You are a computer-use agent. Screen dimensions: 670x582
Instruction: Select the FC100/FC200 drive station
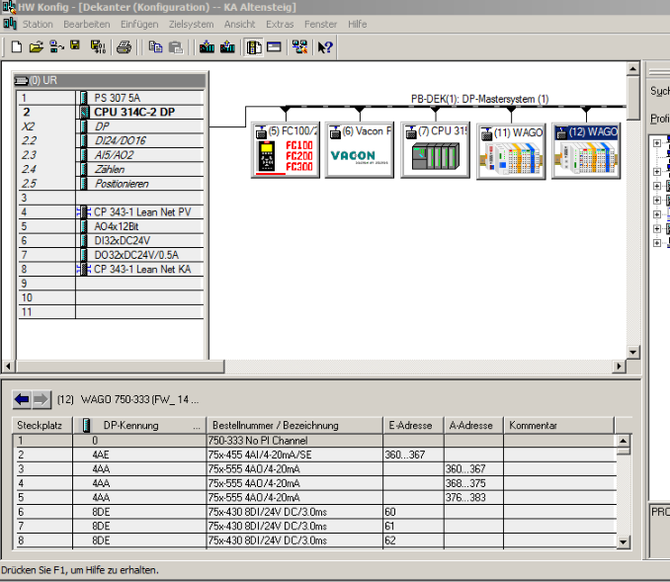pos(286,150)
